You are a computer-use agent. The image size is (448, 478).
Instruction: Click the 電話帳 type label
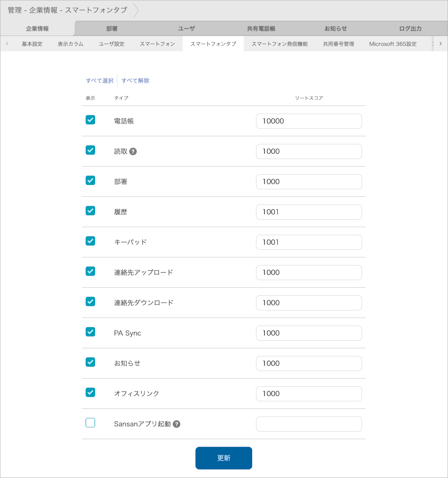click(x=124, y=121)
